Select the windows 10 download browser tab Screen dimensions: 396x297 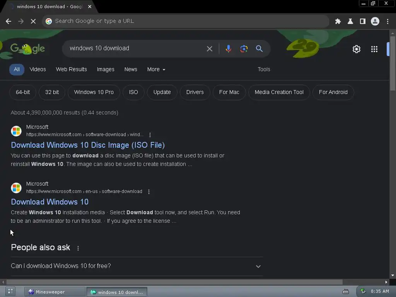(50, 7)
